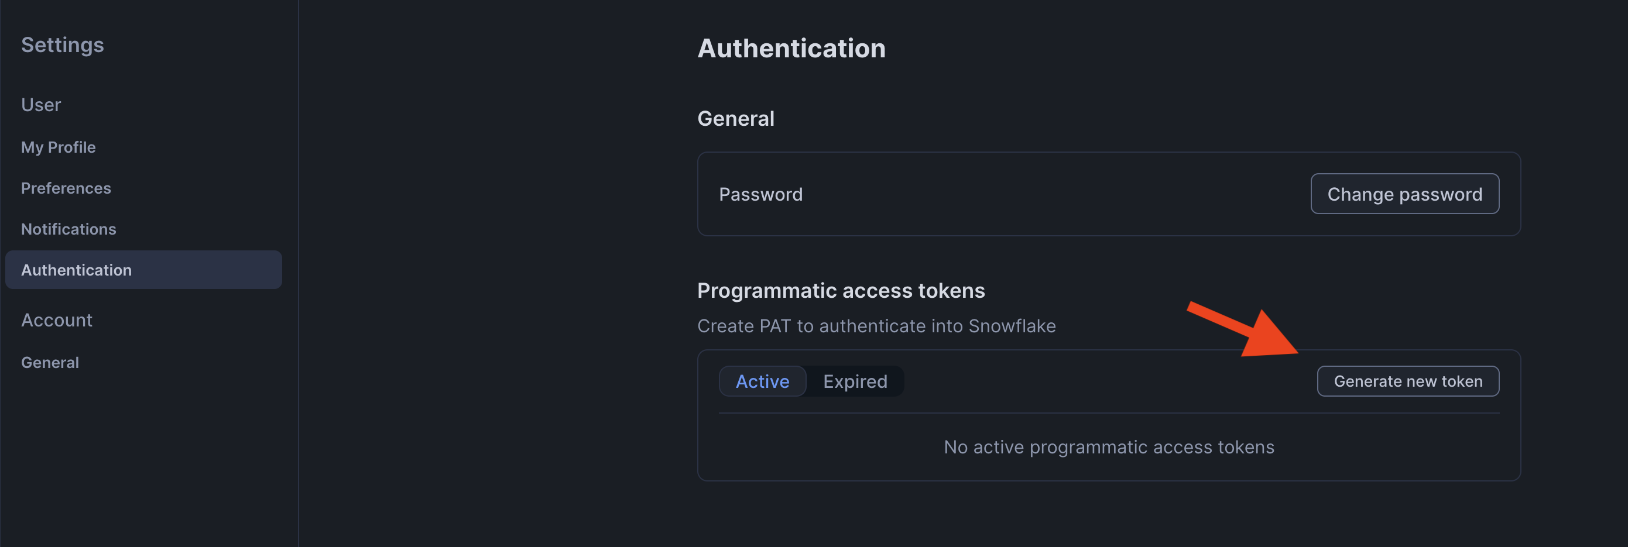Image resolution: width=1628 pixels, height=547 pixels.
Task: Click the Account section label
Action: coord(57,320)
